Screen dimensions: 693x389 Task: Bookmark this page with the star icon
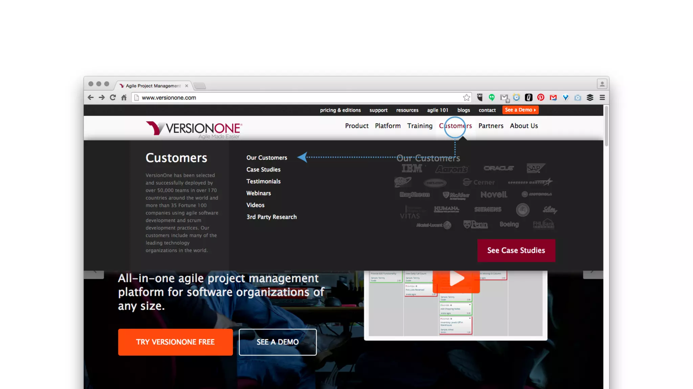pyautogui.click(x=466, y=98)
